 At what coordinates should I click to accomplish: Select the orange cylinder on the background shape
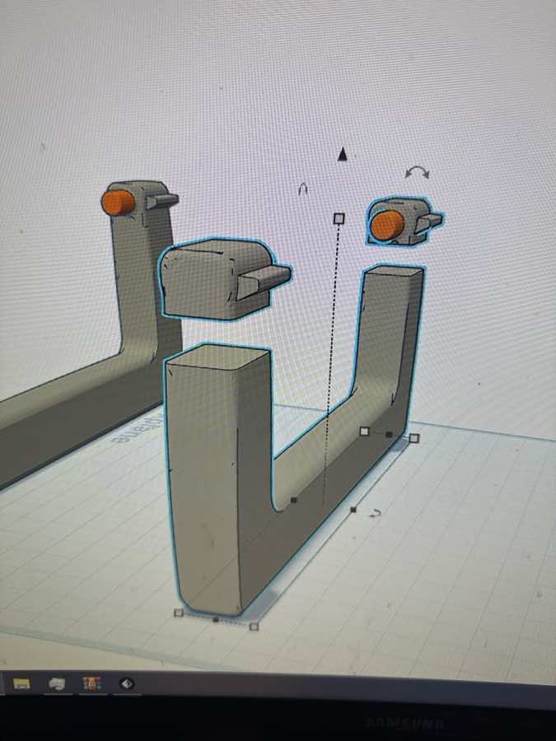[118, 203]
